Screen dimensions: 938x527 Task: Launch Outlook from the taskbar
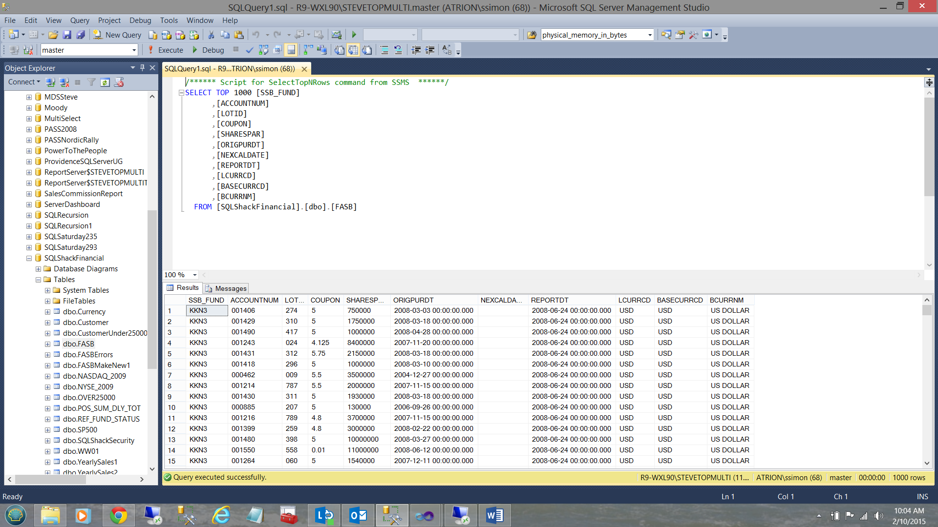point(358,515)
